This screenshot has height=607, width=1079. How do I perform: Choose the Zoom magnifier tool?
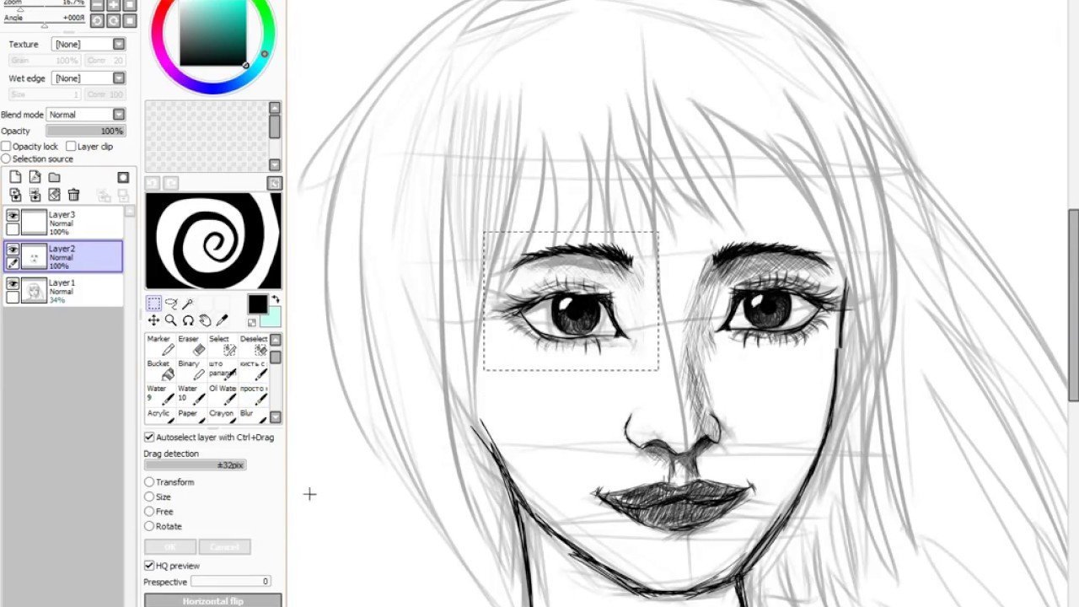coord(171,320)
